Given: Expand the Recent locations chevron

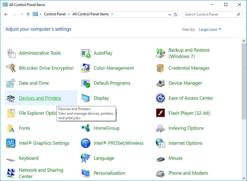Looking at the screenshot, I should pyautogui.click(x=22, y=14).
